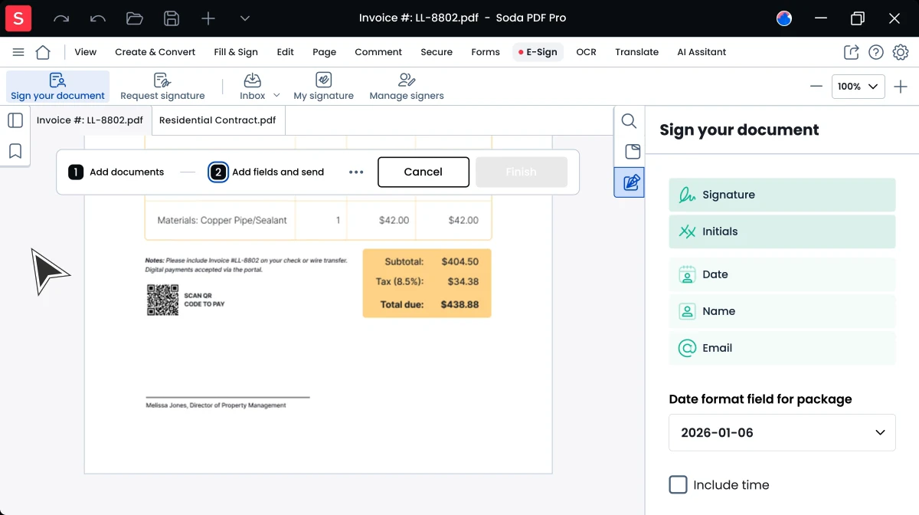The image size is (919, 515).
Task: Open the date format 2026-01-06 dropdown
Action: tap(782, 432)
